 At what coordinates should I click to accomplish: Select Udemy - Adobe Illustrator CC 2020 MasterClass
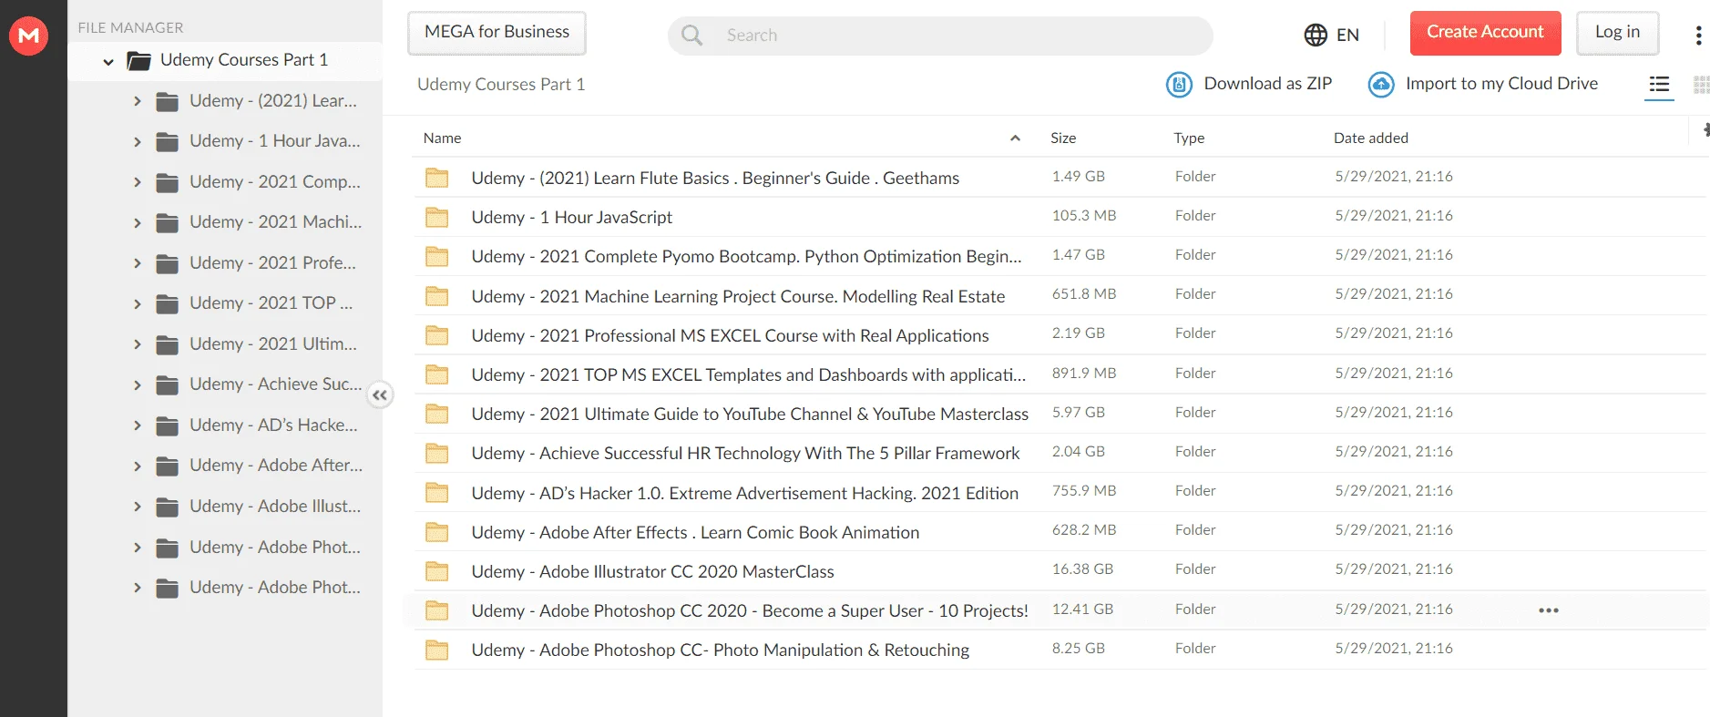tap(652, 571)
